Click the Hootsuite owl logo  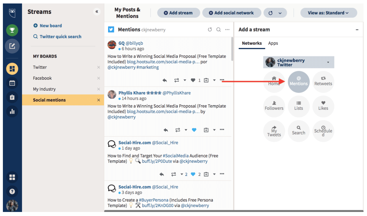(x=12, y=13)
